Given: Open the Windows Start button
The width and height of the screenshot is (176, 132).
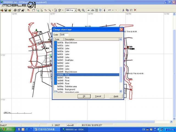Looking at the screenshot, I should pyautogui.click(x=8, y=130).
